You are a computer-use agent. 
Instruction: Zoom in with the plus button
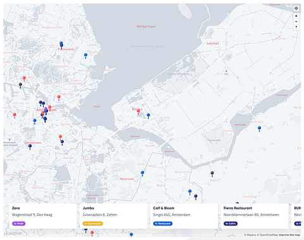[296, 16]
